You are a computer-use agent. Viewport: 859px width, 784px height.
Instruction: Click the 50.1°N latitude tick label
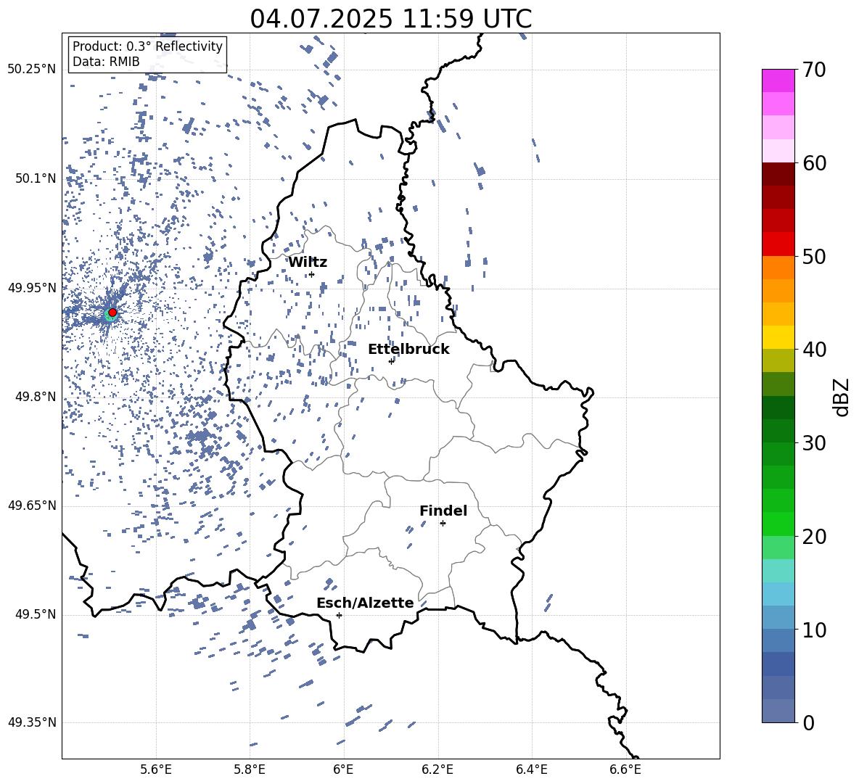pos(36,179)
